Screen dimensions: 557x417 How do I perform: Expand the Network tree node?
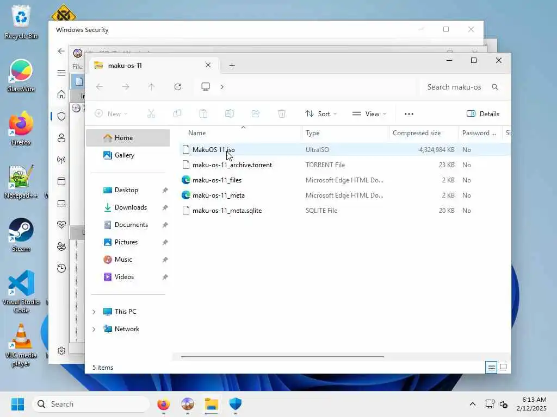tap(94, 329)
